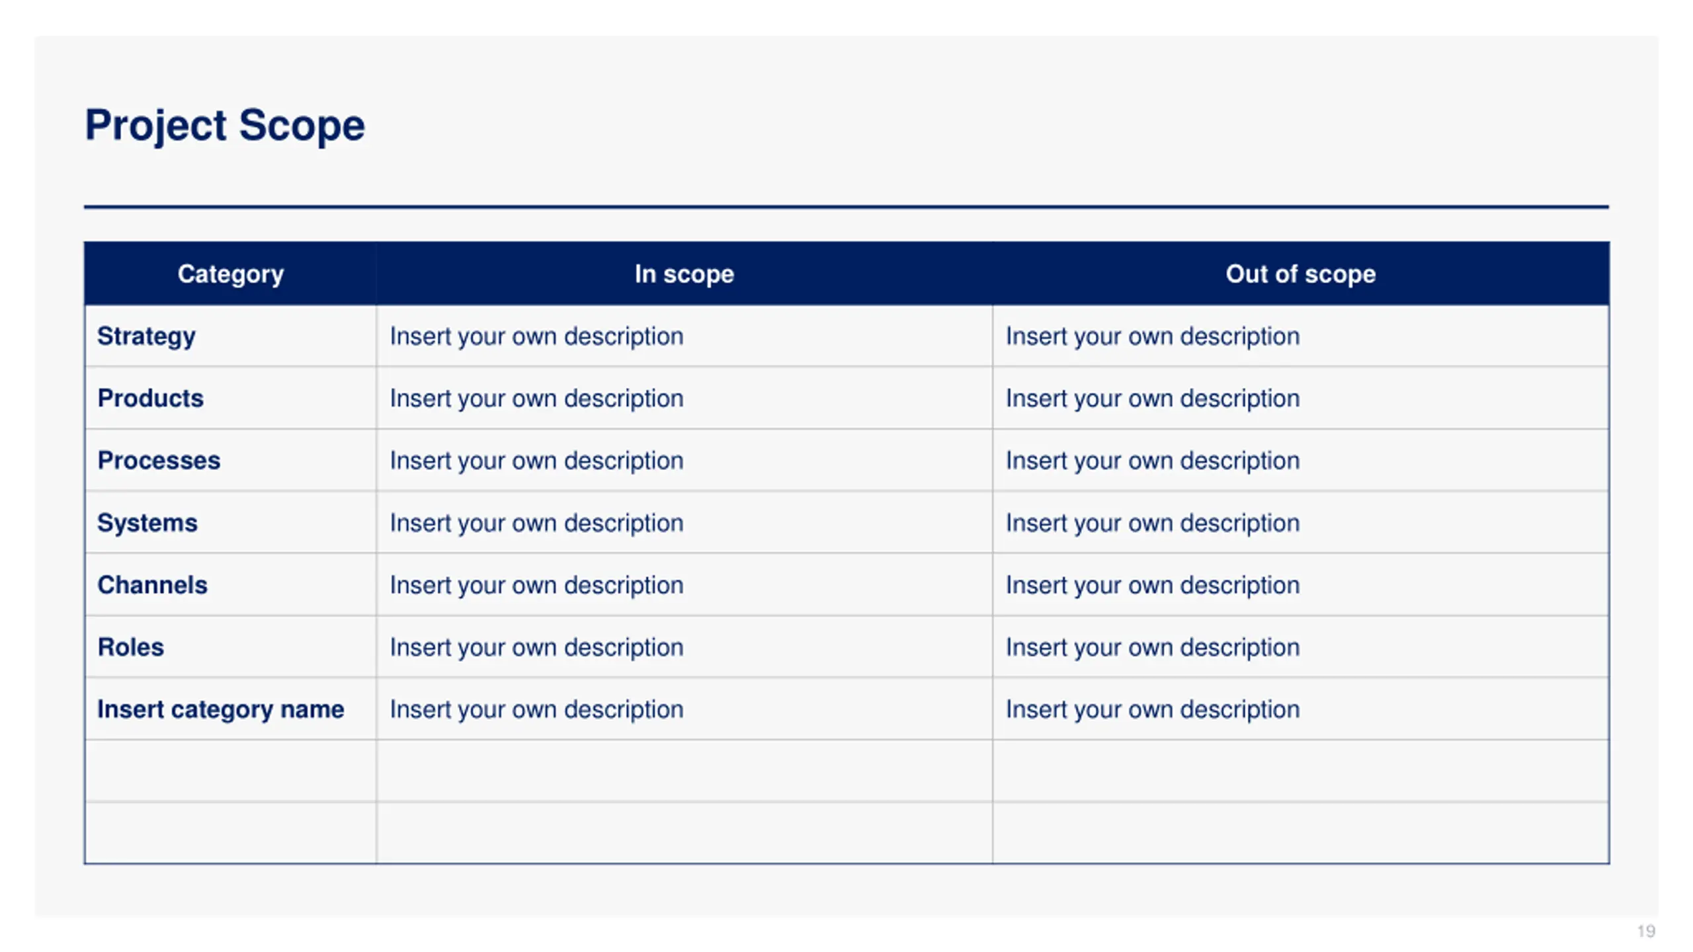Select the Systems category cell
The height and width of the screenshot is (952, 1693).
(230, 522)
